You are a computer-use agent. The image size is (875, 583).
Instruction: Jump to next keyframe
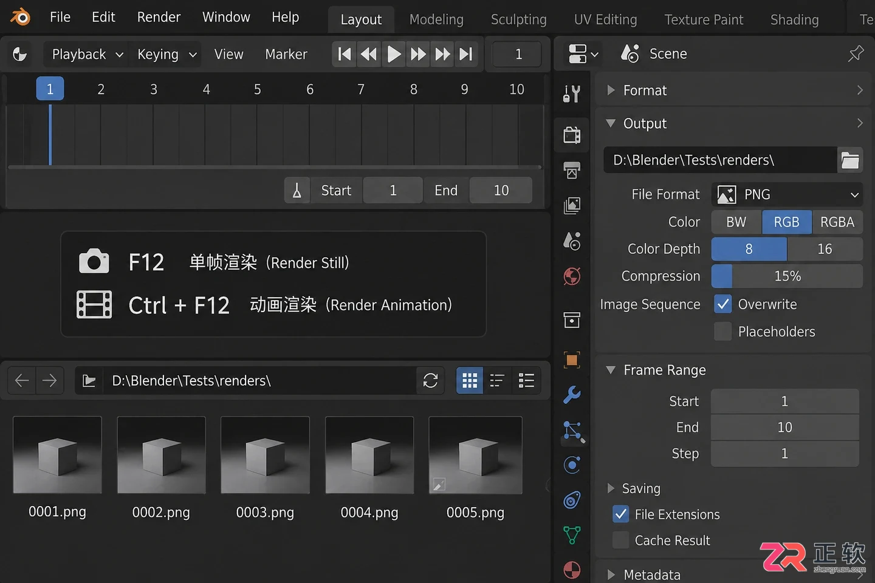(x=418, y=54)
